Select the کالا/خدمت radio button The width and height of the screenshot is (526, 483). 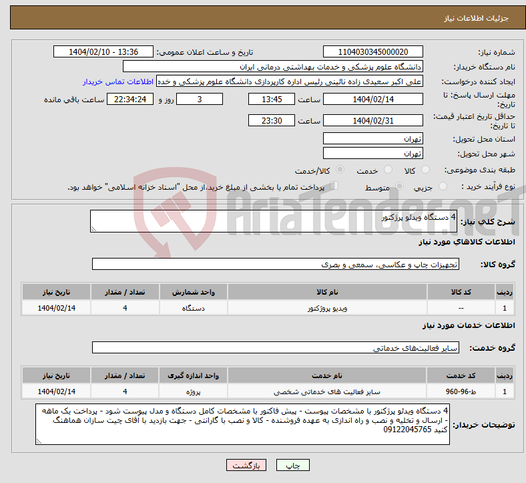[x=340, y=170]
